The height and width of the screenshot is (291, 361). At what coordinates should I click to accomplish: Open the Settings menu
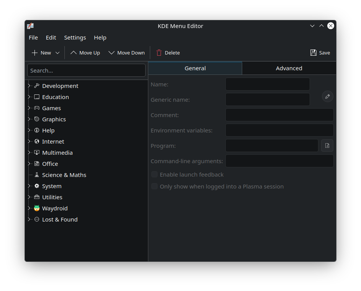point(75,38)
